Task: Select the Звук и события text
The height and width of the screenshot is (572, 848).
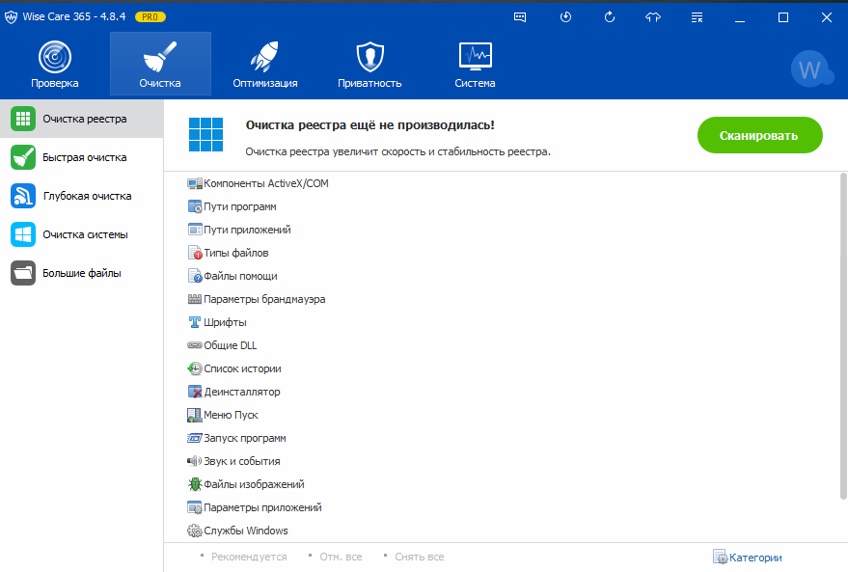Action: point(242,461)
